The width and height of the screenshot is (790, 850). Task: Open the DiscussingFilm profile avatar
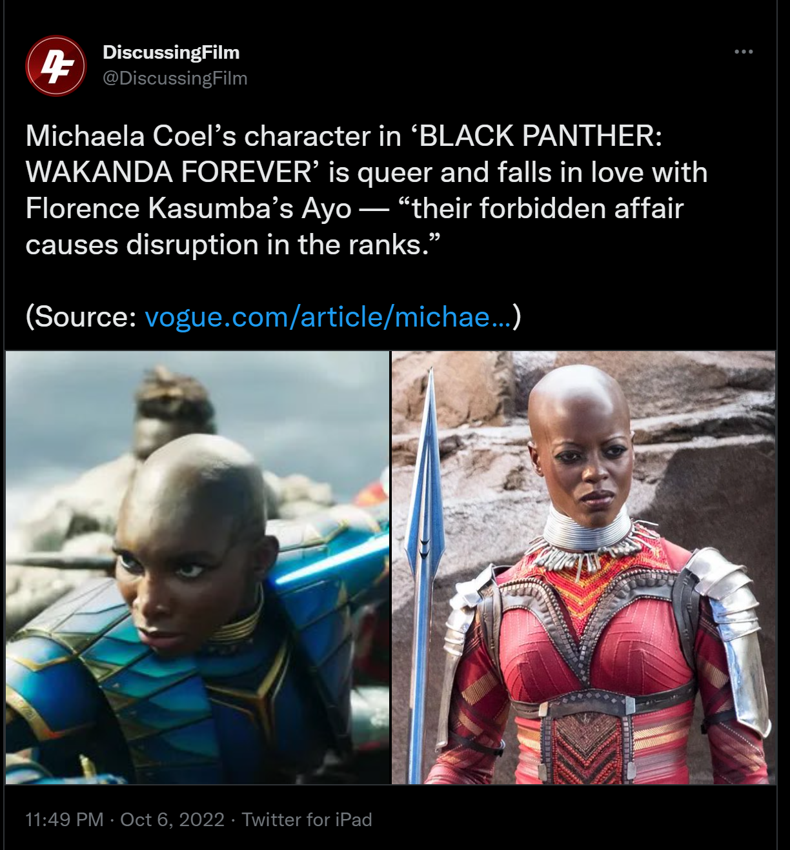[56, 65]
